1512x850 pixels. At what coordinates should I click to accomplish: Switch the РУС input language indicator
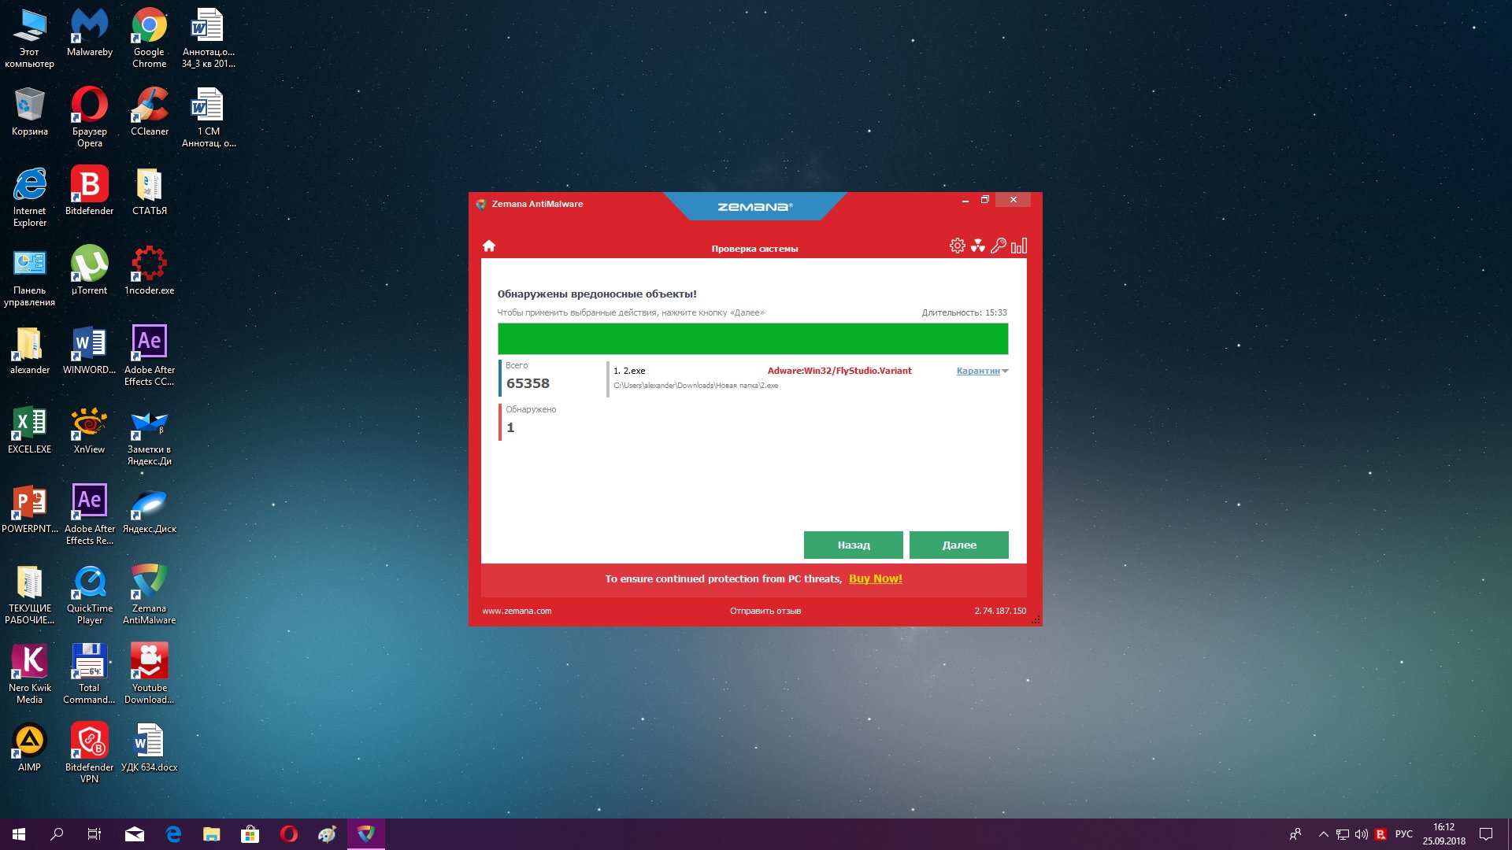point(1403,834)
